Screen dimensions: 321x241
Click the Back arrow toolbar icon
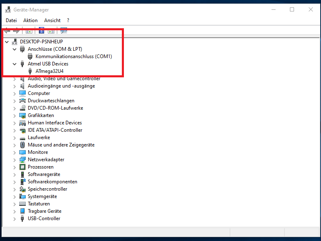click(7, 31)
